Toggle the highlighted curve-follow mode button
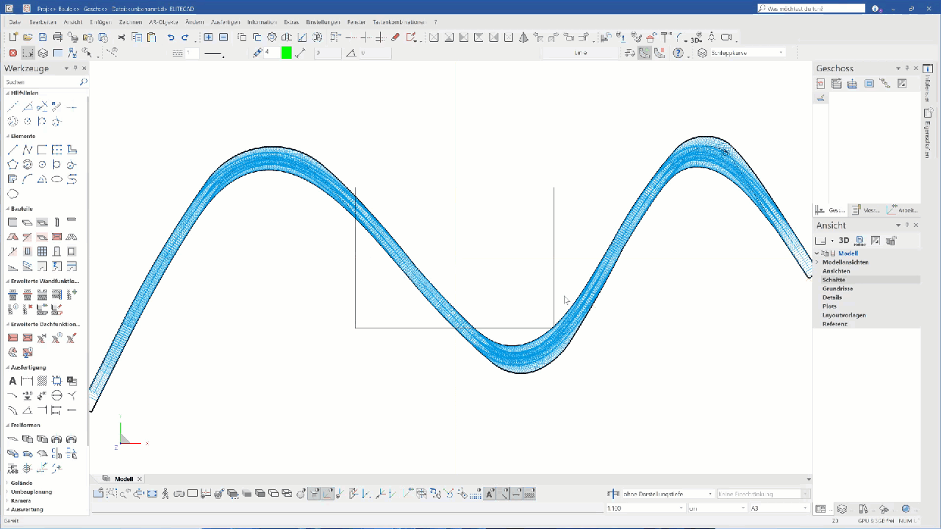941x529 pixels. pyautogui.click(x=645, y=53)
